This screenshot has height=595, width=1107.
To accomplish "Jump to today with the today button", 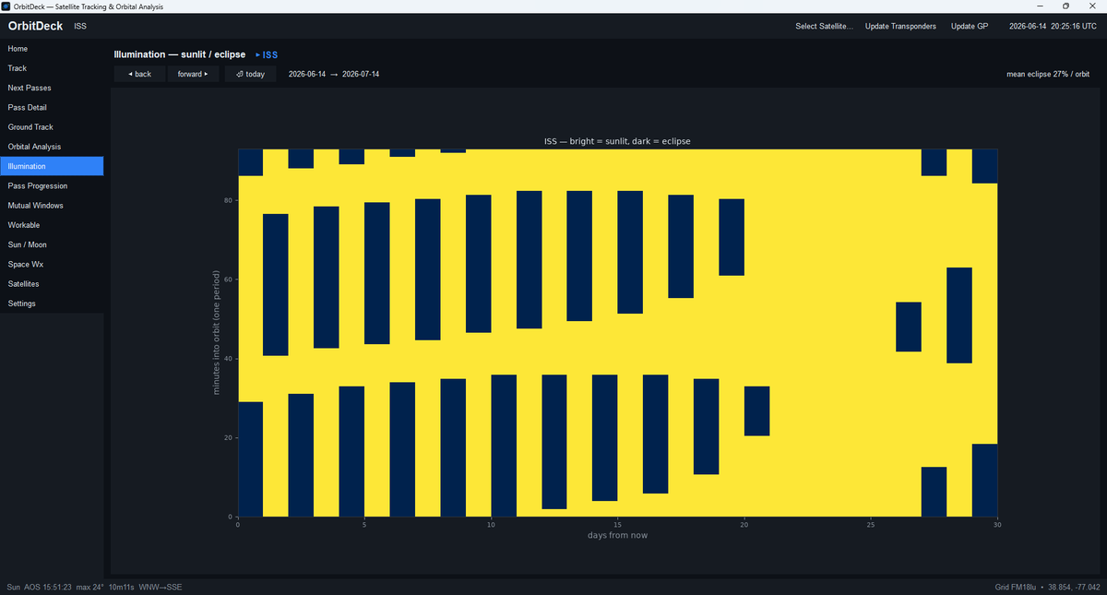I will [250, 74].
